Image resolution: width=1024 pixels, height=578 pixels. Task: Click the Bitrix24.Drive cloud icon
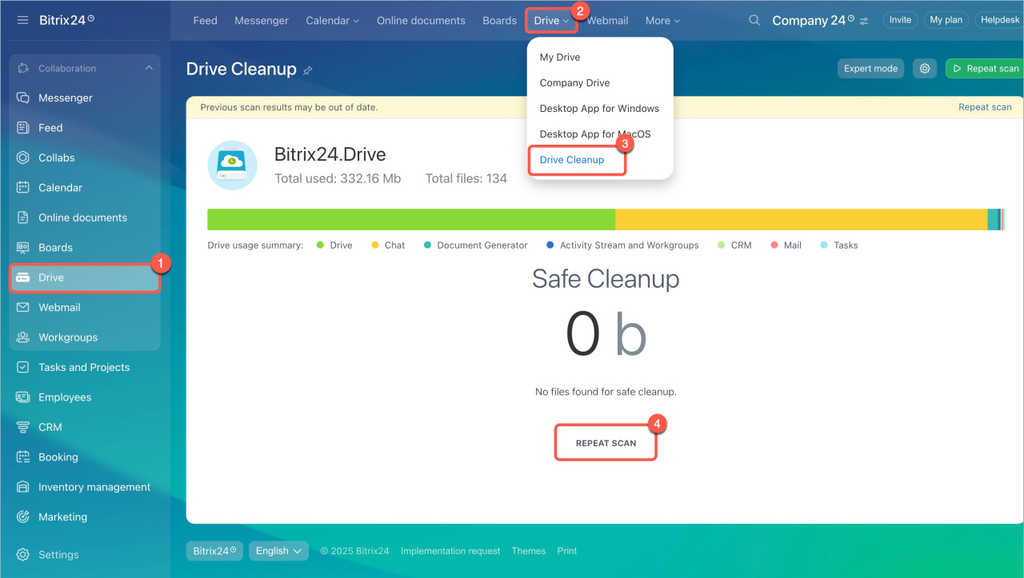(x=232, y=165)
